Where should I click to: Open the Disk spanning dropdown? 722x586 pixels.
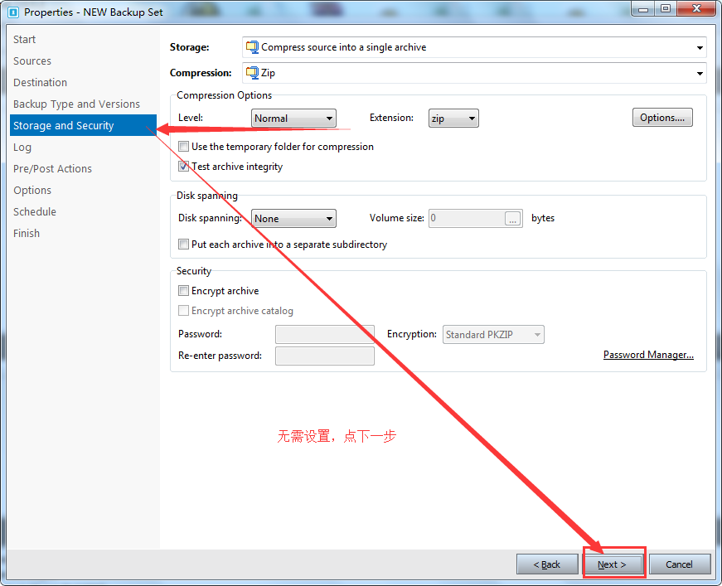point(293,219)
